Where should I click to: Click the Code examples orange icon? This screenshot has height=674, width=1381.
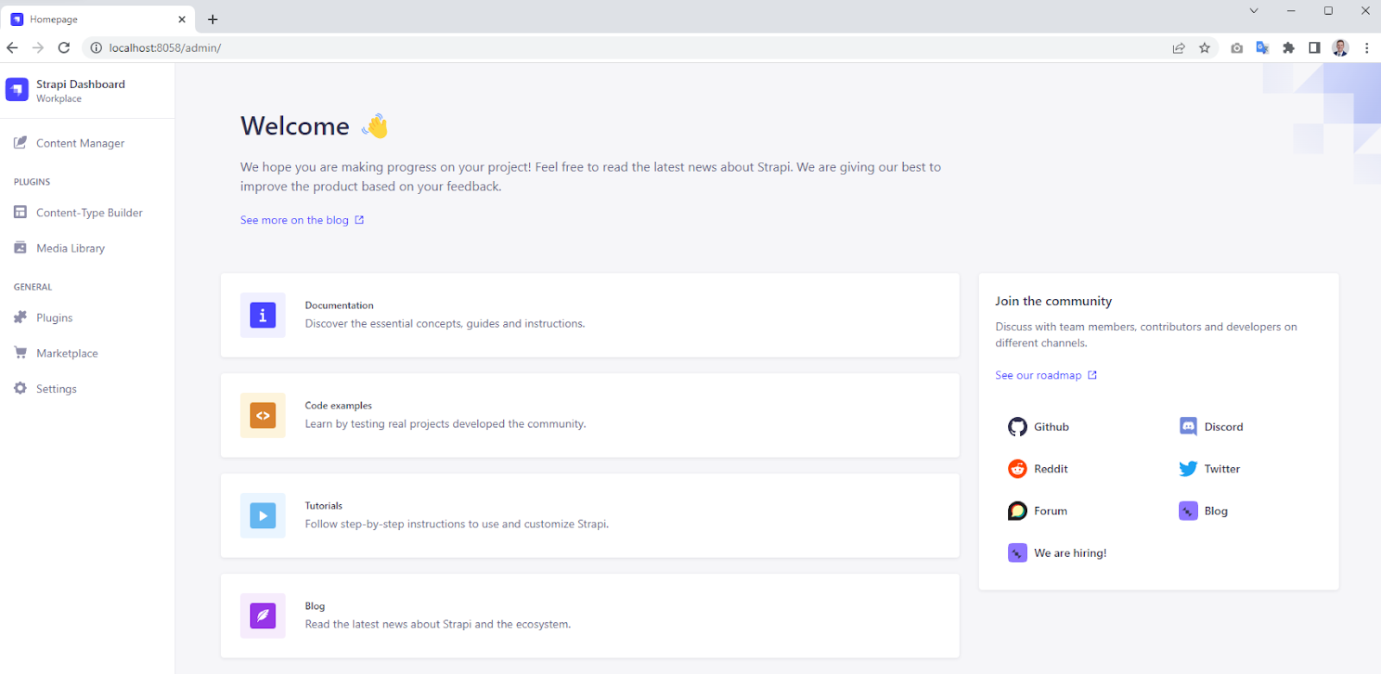262,415
